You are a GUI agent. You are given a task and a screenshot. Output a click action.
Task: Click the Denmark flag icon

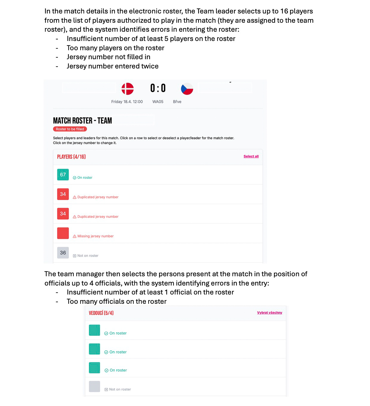click(127, 89)
